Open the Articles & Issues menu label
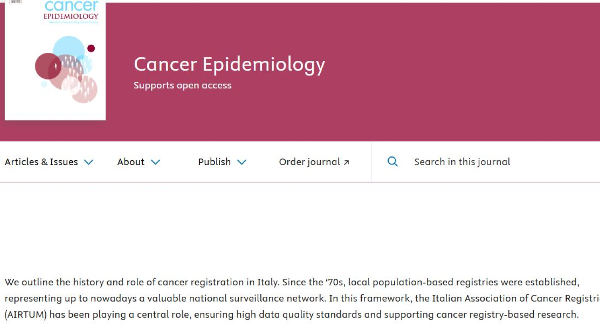This screenshot has width=600, height=328. tap(41, 162)
